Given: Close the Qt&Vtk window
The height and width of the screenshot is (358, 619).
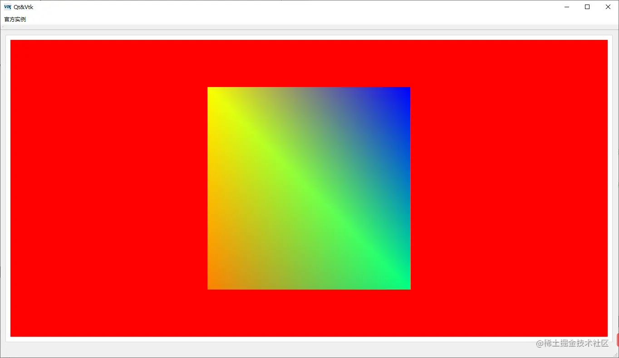Looking at the screenshot, I should [608, 7].
